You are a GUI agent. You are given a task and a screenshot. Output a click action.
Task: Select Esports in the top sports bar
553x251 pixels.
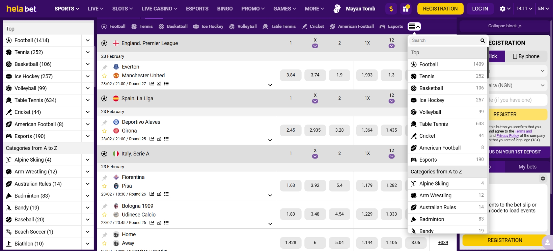(391, 26)
